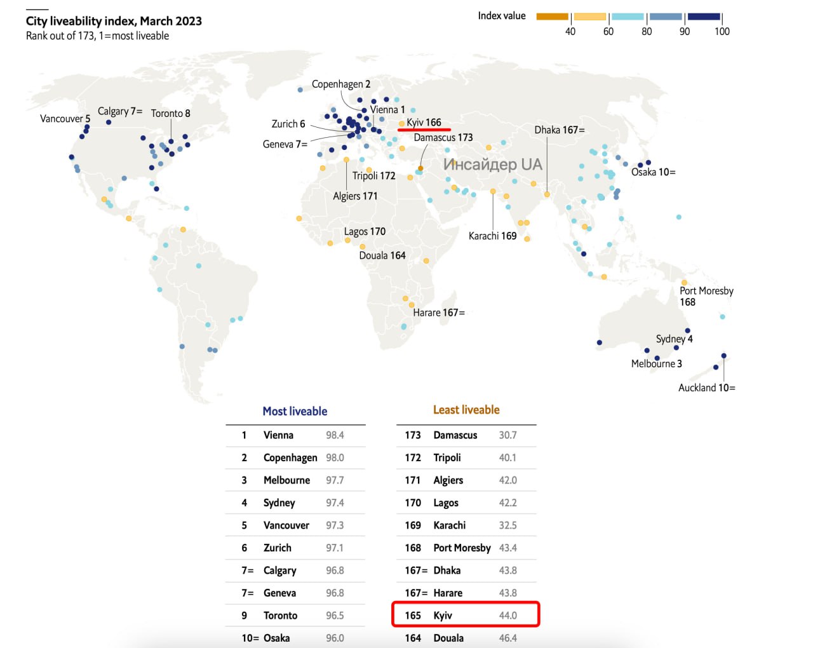This screenshot has height=648, width=813.
Task: Click the Damascus row in Least liveable table
Action: 466,435
